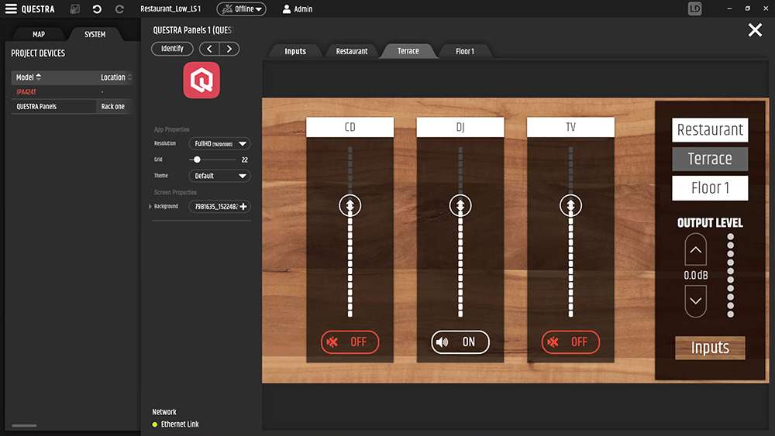This screenshot has width=775, height=436.
Task: Add background image with plus icon
Action: pos(244,207)
